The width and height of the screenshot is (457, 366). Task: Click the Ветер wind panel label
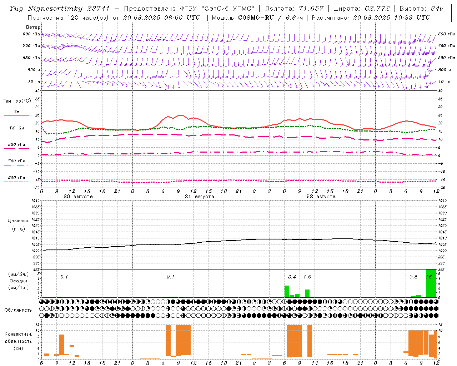tap(33, 27)
